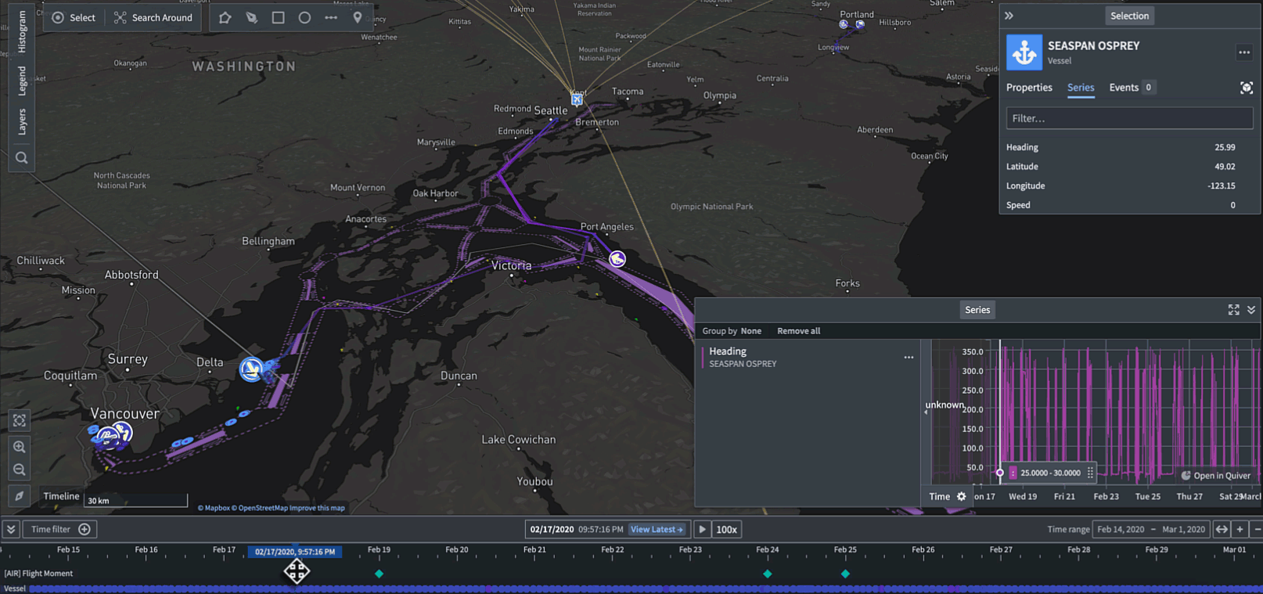Open SEASPAN OSPREY more options menu
Image resolution: width=1263 pixels, height=594 pixels.
(1244, 52)
